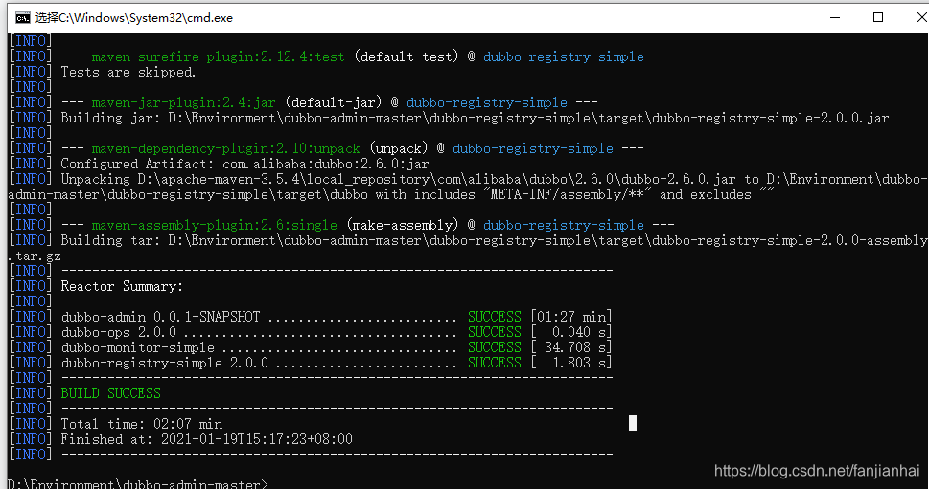
Task: Click the dubbo-ops 2.0.0 row
Action: [x=336, y=332]
